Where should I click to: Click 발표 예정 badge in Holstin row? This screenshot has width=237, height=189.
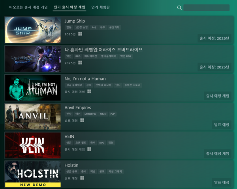point(222,182)
